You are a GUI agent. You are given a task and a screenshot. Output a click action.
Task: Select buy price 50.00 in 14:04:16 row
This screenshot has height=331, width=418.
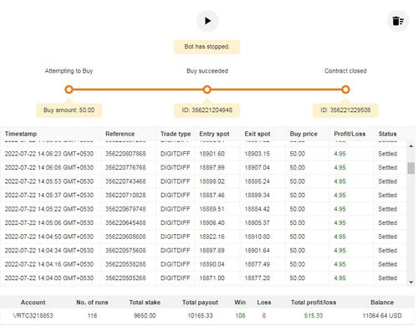tap(297, 264)
